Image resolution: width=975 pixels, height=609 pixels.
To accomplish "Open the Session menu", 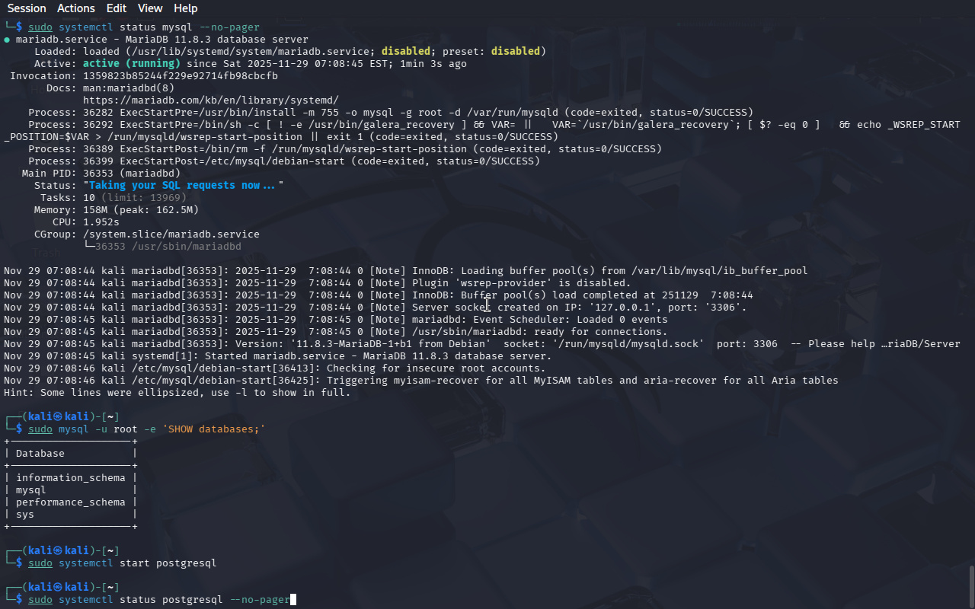I will pos(27,8).
